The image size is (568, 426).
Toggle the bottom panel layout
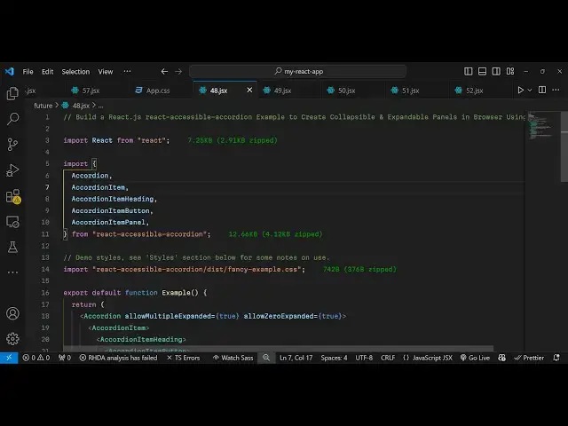click(482, 71)
